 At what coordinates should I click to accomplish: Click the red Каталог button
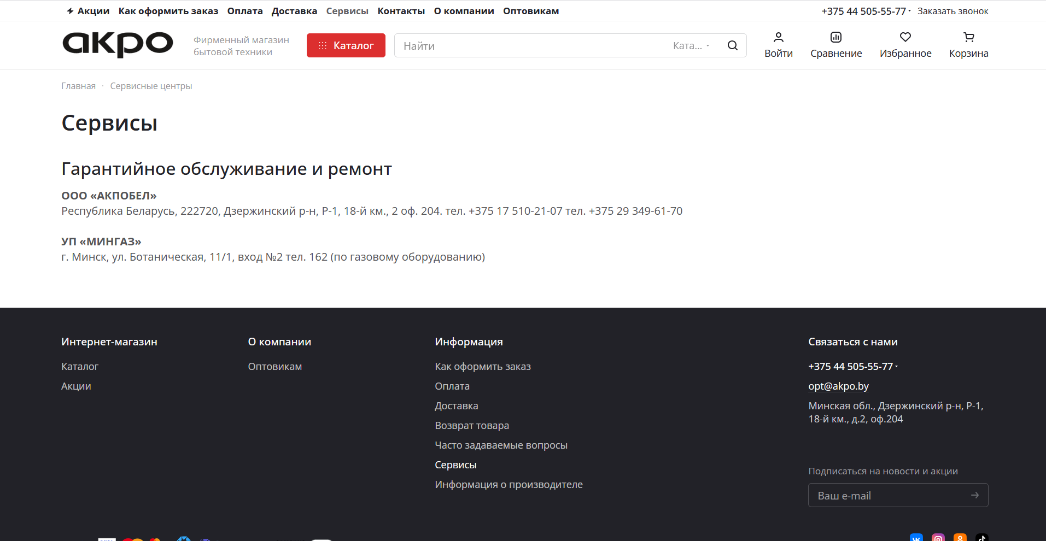click(x=346, y=45)
